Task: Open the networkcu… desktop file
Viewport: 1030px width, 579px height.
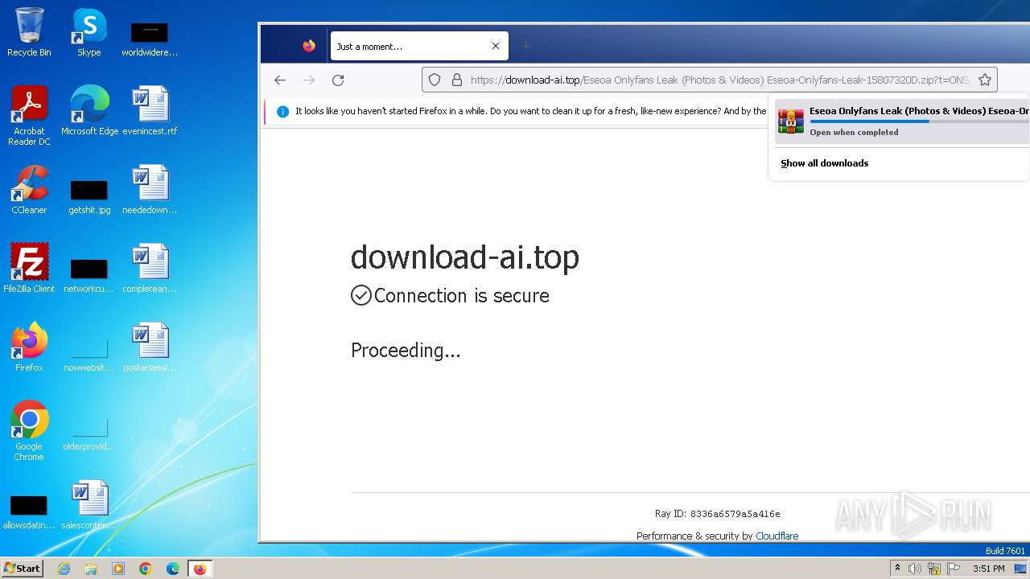Action: 89,274
